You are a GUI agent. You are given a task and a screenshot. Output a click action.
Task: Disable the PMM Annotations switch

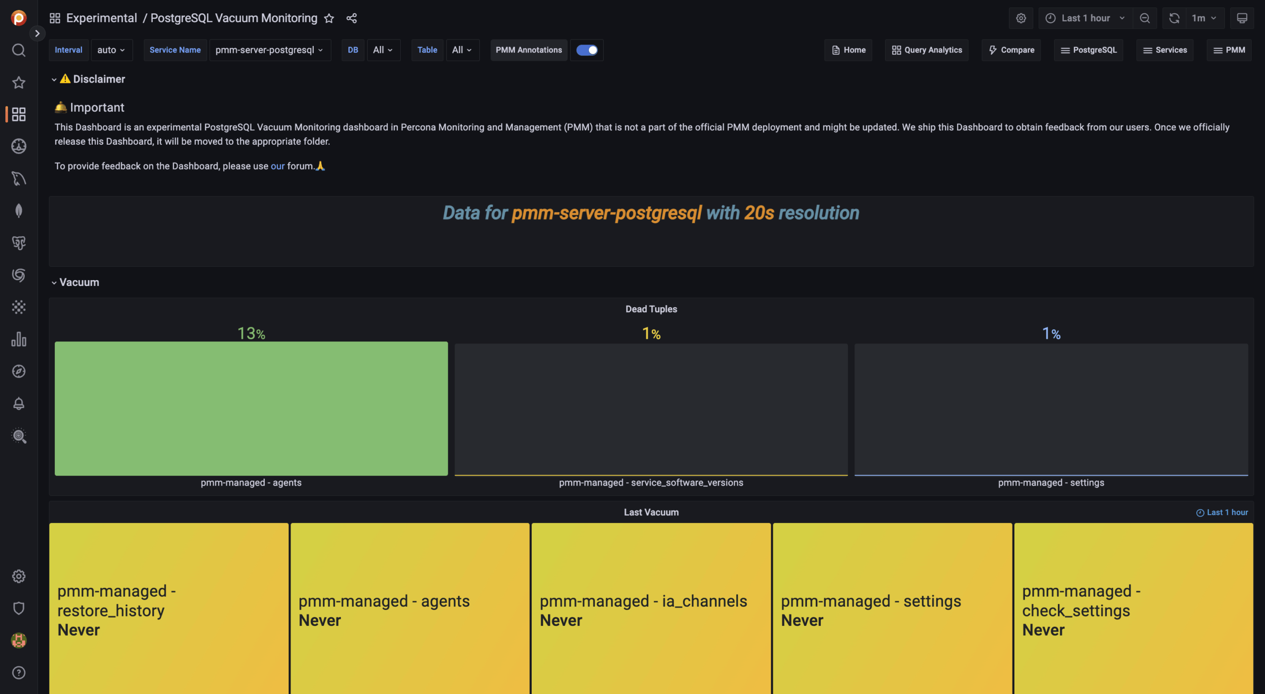coord(587,50)
